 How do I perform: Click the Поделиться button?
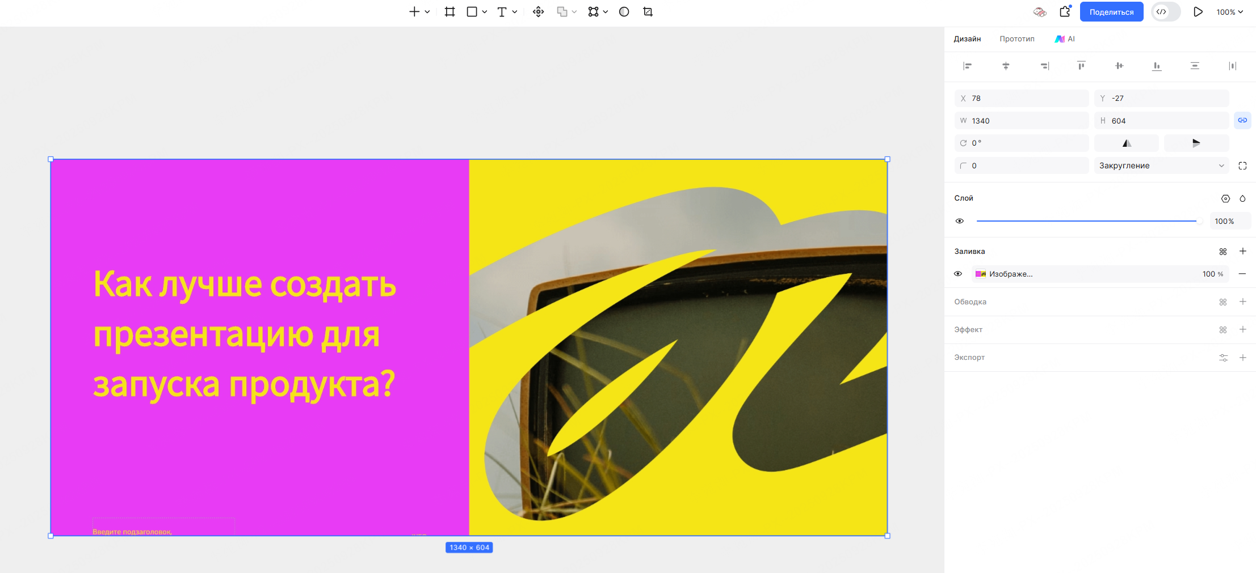[x=1111, y=12]
